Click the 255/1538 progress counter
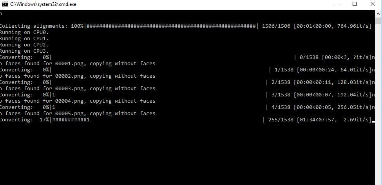This screenshot has height=185, width=382. click(281, 120)
